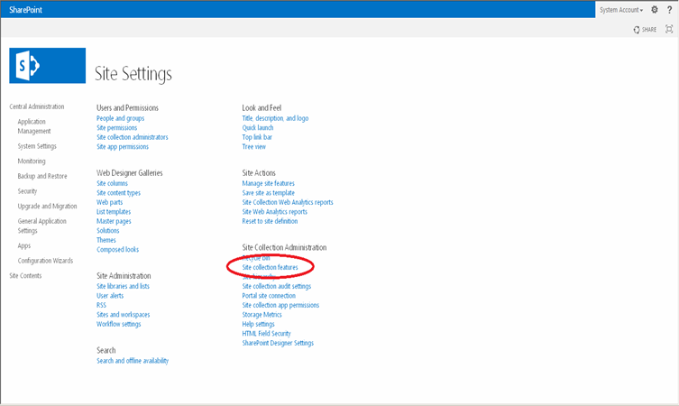Click the help question mark icon
Image resolution: width=679 pixels, height=406 pixels.
(x=669, y=10)
